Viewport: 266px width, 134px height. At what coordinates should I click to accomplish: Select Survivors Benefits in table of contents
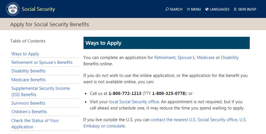click(x=28, y=103)
